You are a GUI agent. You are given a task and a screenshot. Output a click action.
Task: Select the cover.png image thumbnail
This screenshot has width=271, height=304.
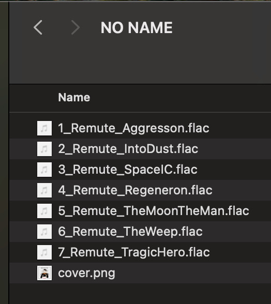coord(44,273)
